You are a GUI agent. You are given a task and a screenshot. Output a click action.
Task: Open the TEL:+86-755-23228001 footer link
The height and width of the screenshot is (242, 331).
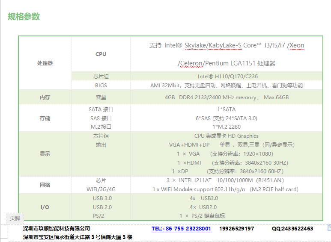181,228
